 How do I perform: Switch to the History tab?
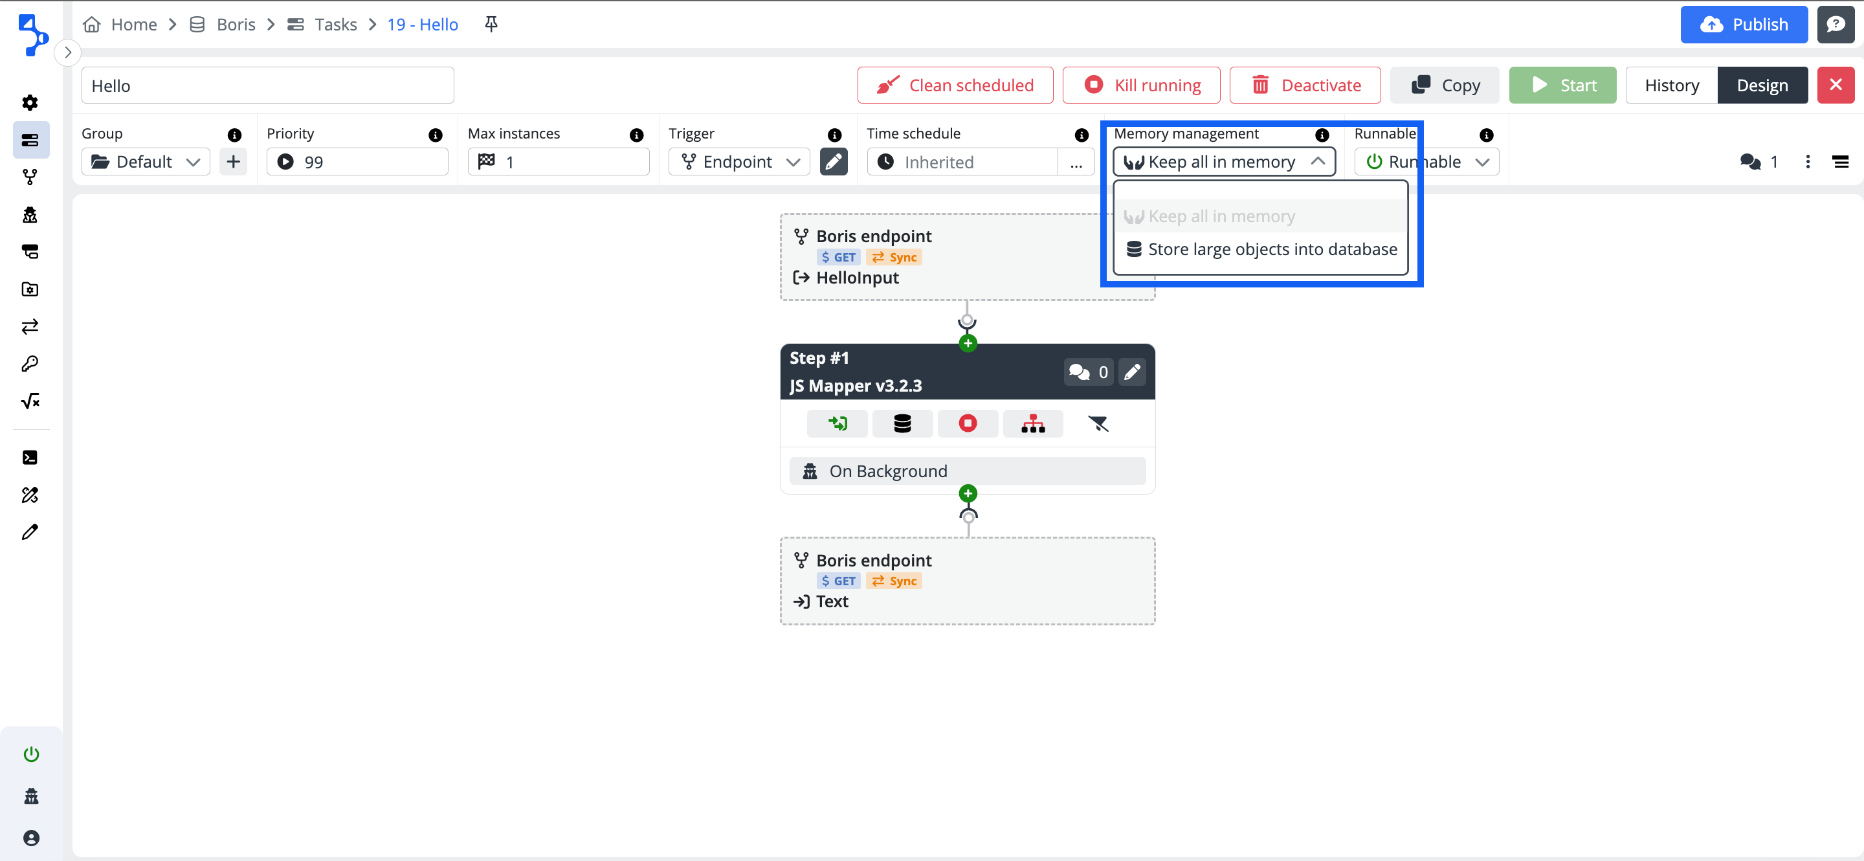tap(1670, 85)
